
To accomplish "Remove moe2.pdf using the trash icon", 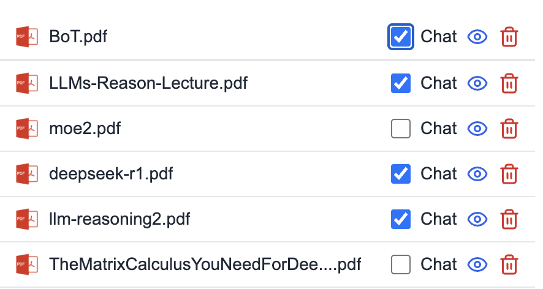I will pyautogui.click(x=509, y=129).
